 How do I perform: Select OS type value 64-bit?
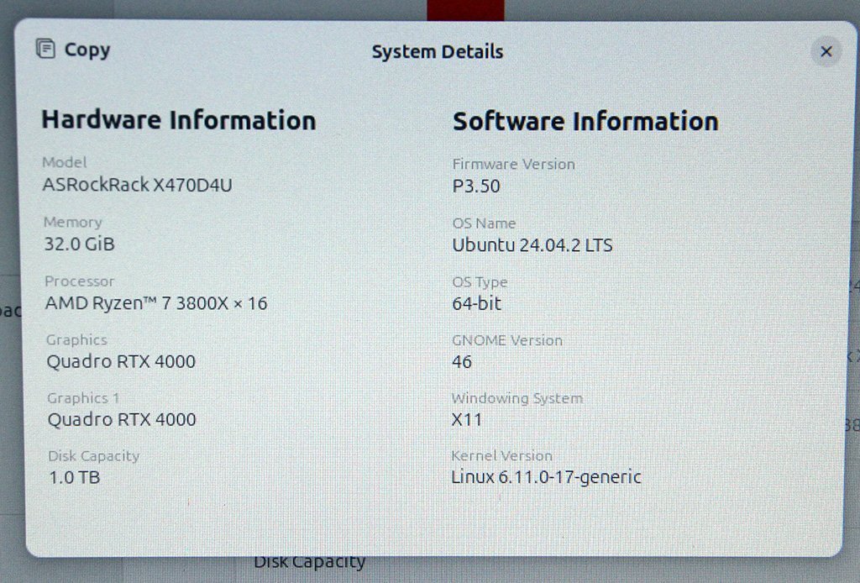[477, 303]
